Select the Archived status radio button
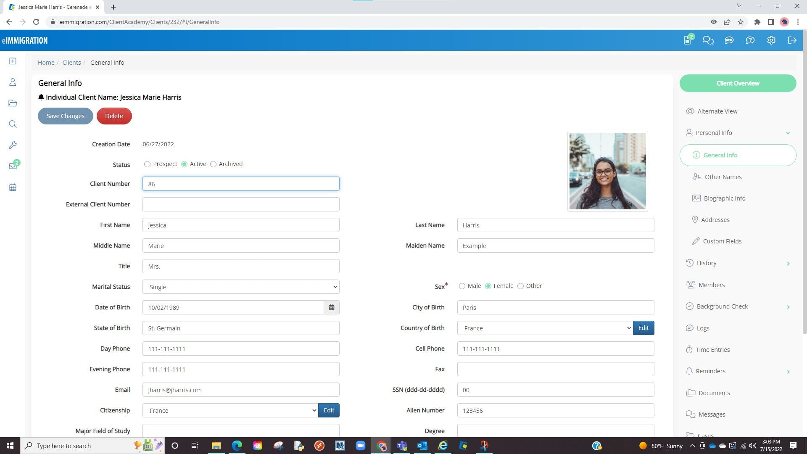 click(213, 164)
